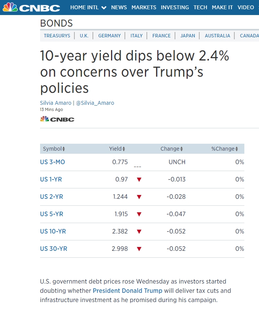Click the red down arrow for US 30-YR
The height and width of the screenshot is (309, 259).
coord(139,249)
